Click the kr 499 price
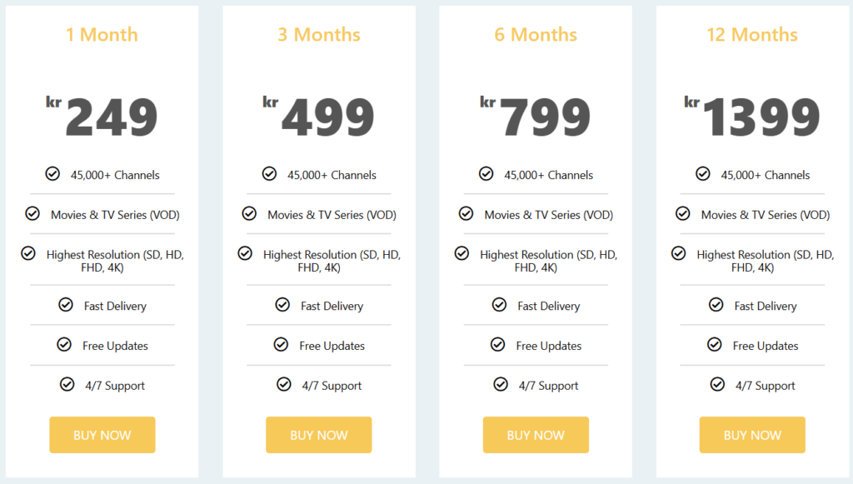Image resolution: width=853 pixels, height=484 pixels. click(x=319, y=117)
